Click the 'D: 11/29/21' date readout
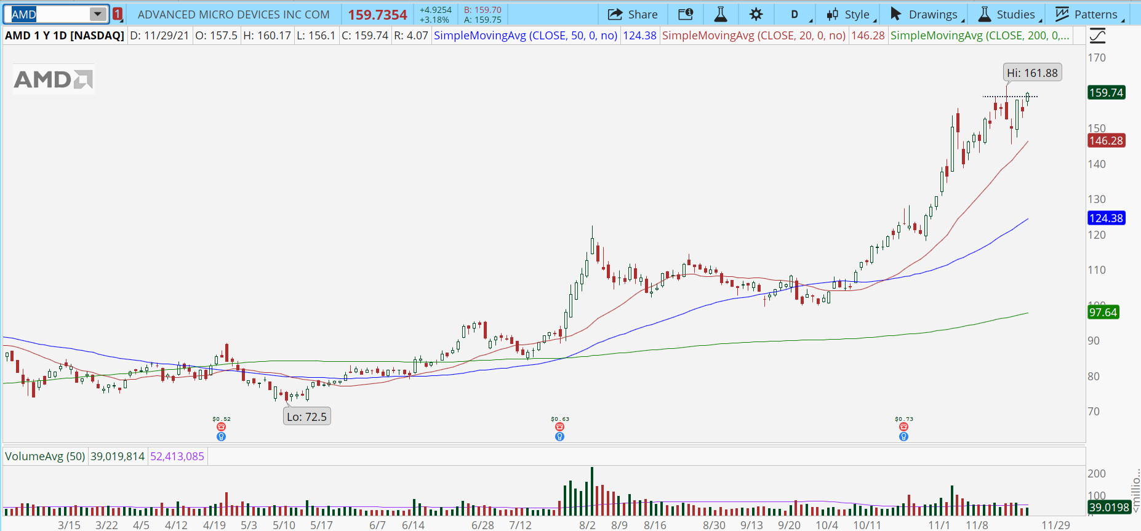The height and width of the screenshot is (531, 1141). tap(159, 36)
